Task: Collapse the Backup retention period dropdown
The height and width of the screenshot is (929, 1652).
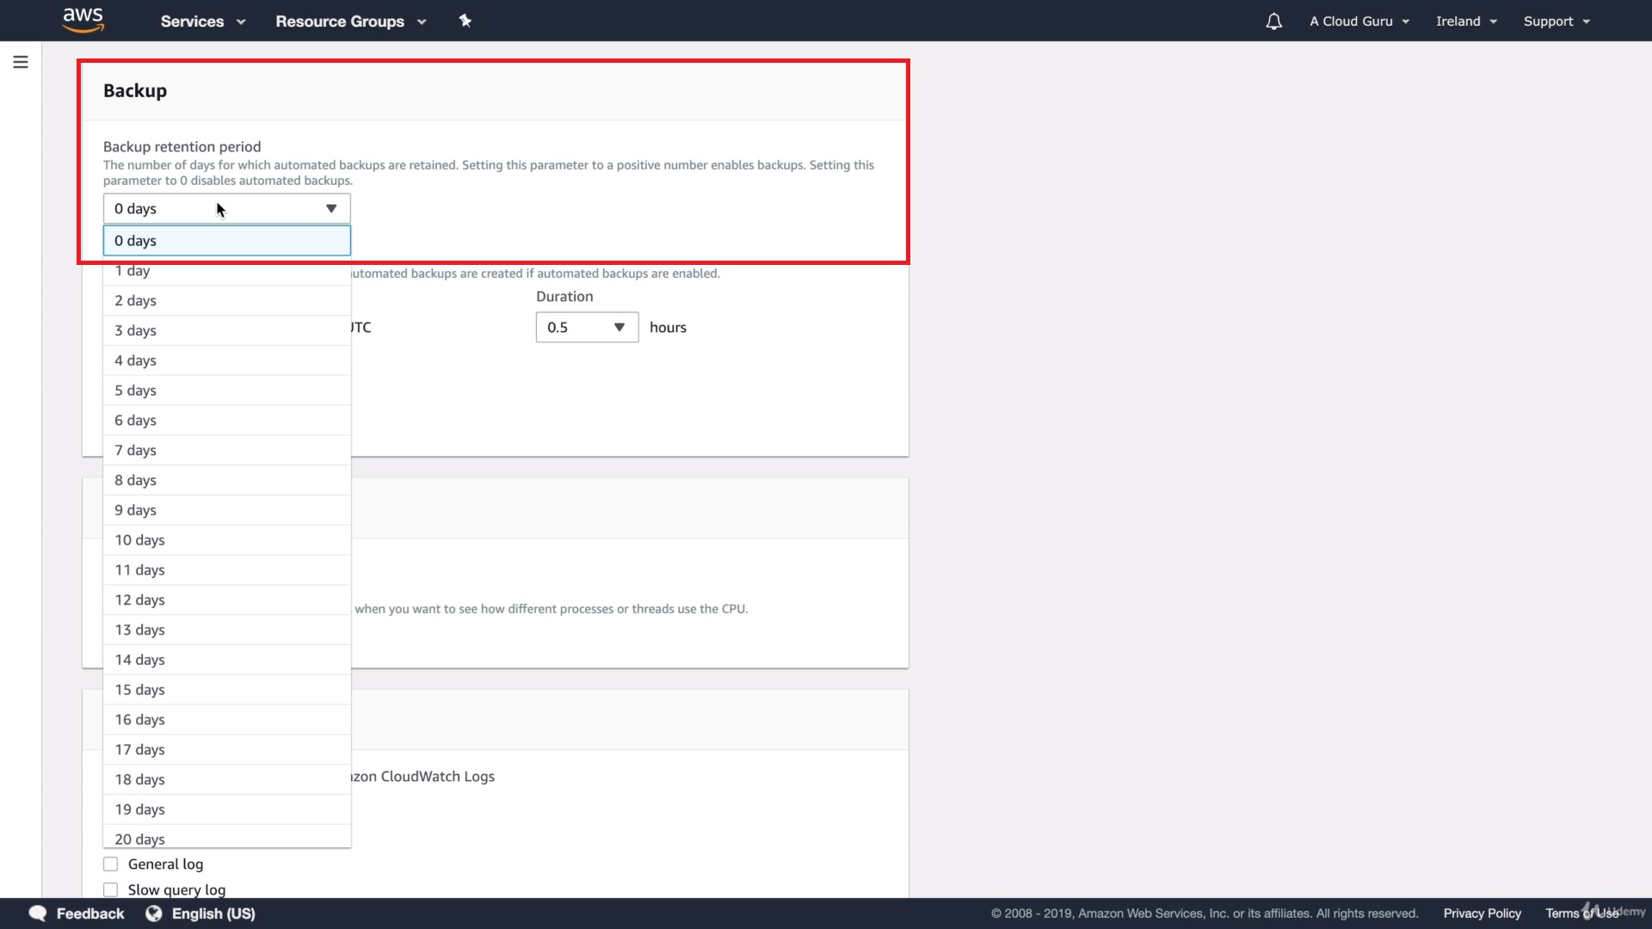Action: [330, 208]
